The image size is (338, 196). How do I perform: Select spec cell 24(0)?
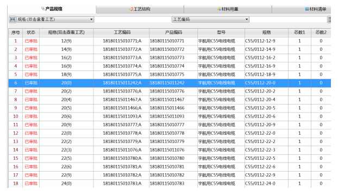pyautogui.click(x=66, y=184)
